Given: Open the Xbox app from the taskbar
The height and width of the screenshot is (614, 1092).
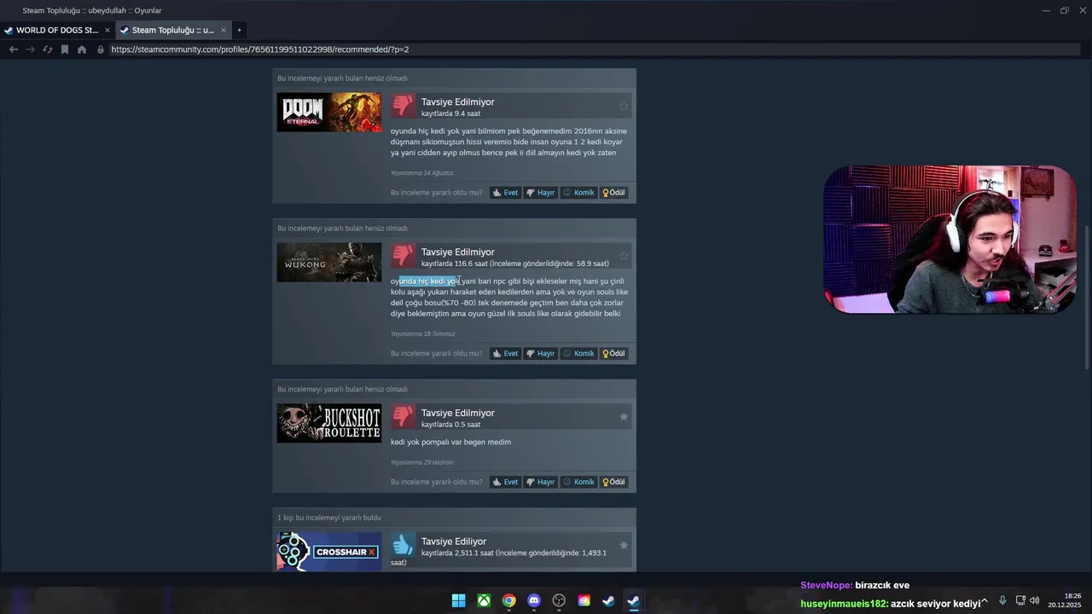Looking at the screenshot, I should point(484,600).
